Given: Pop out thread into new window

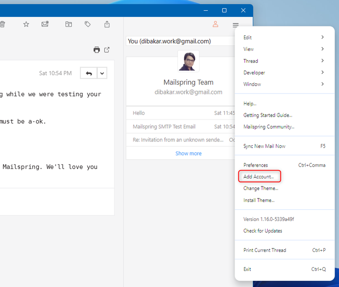Looking at the screenshot, I should click(107, 50).
